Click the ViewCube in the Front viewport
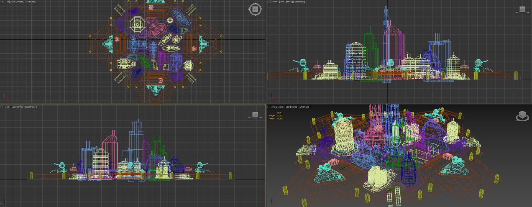 522,9
